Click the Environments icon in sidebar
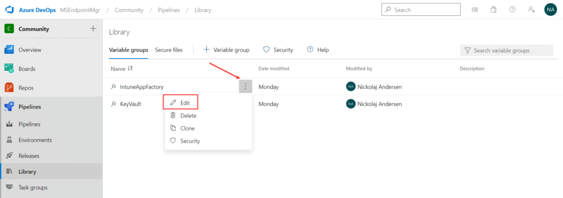This screenshot has height=198, width=563. [10, 140]
